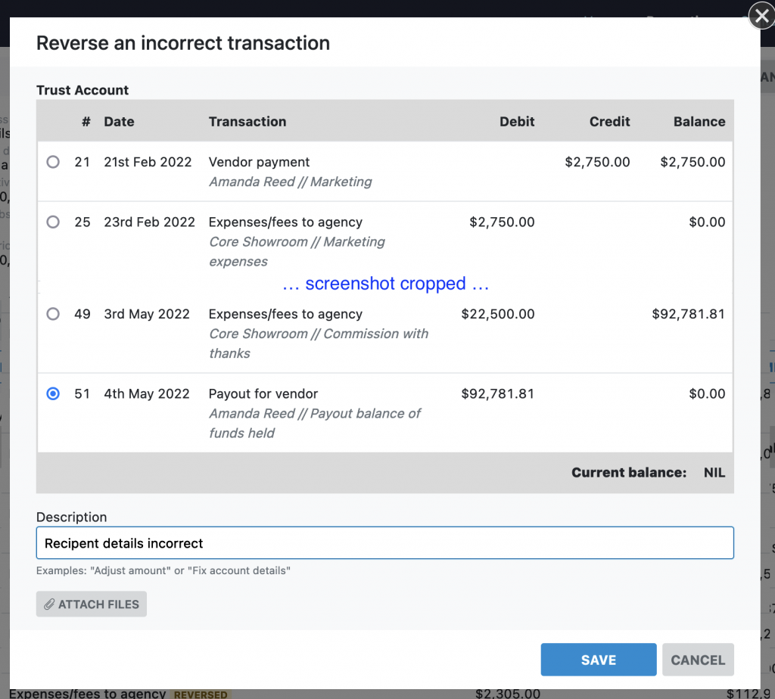This screenshot has height=699, width=775.
Task: Click the $2,750.00 credit amount
Action: (597, 162)
